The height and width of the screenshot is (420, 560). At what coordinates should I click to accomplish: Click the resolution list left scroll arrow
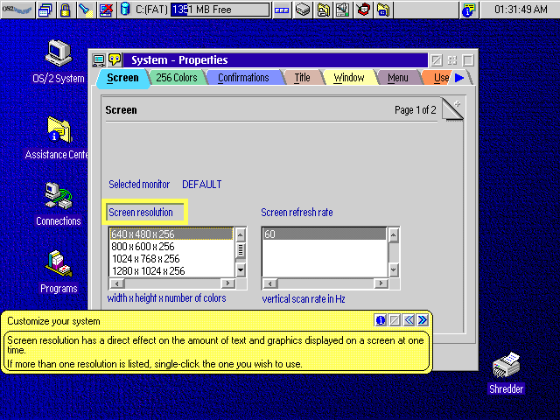coord(116,283)
